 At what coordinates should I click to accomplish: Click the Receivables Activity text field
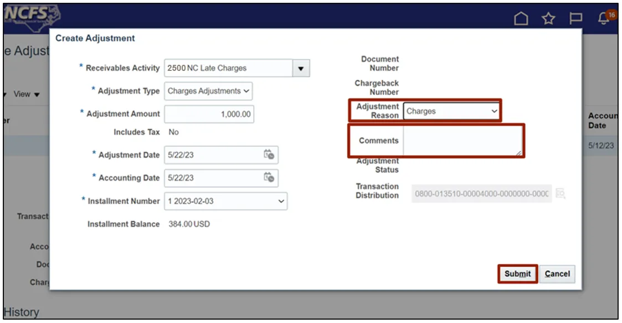point(229,68)
